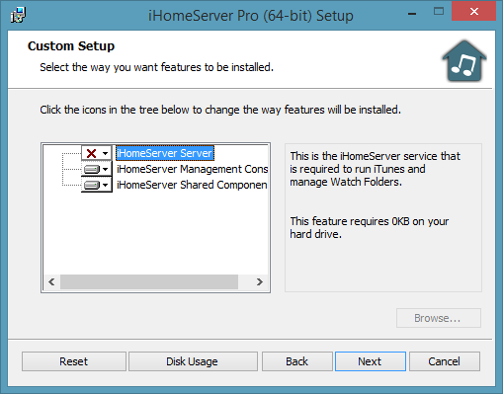Viewport: 503px width, 394px height.
Task: Open dropdown arrow for Shared Components feature
Action: [x=105, y=185]
